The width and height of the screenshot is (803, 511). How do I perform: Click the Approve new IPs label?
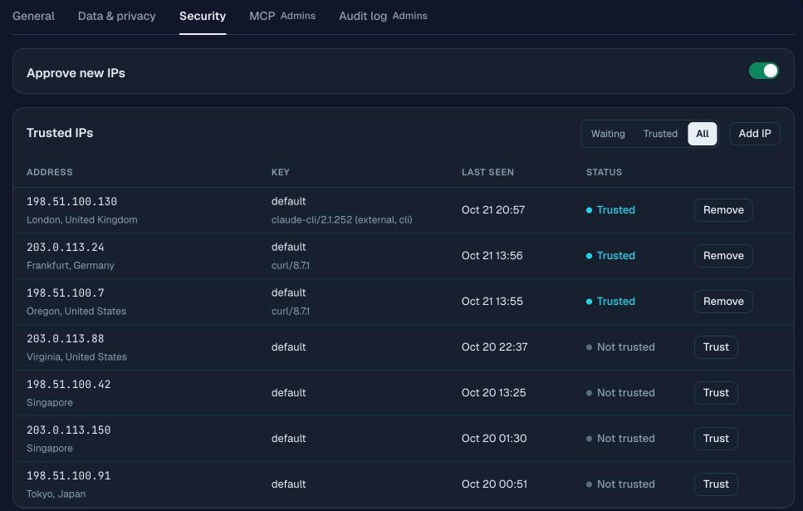click(x=76, y=73)
